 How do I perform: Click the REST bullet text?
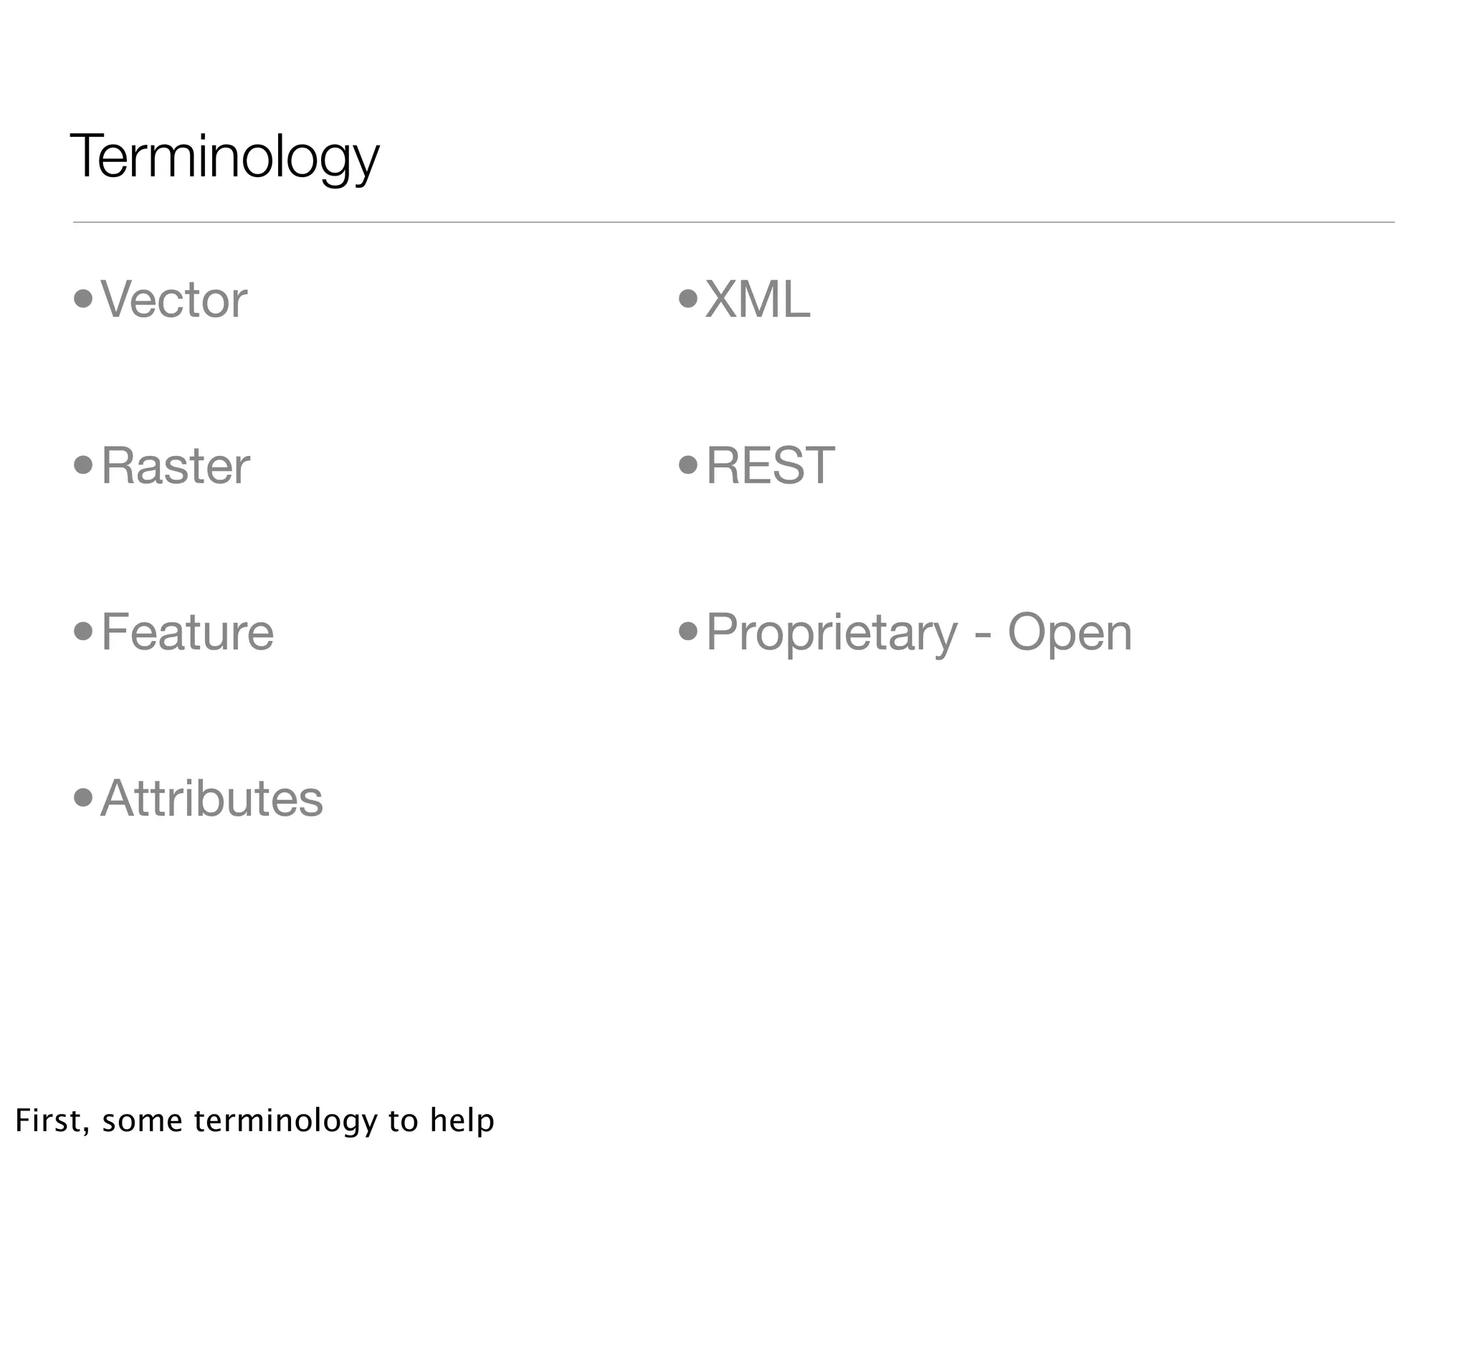[770, 466]
